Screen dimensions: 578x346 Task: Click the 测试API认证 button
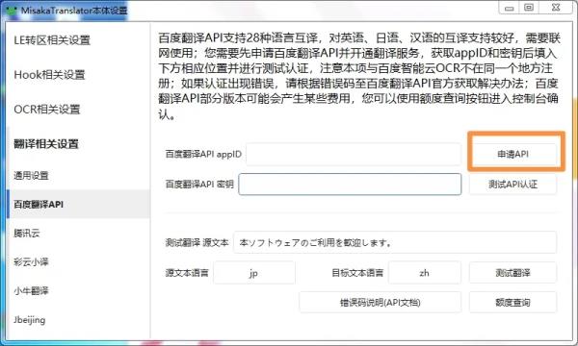512,184
